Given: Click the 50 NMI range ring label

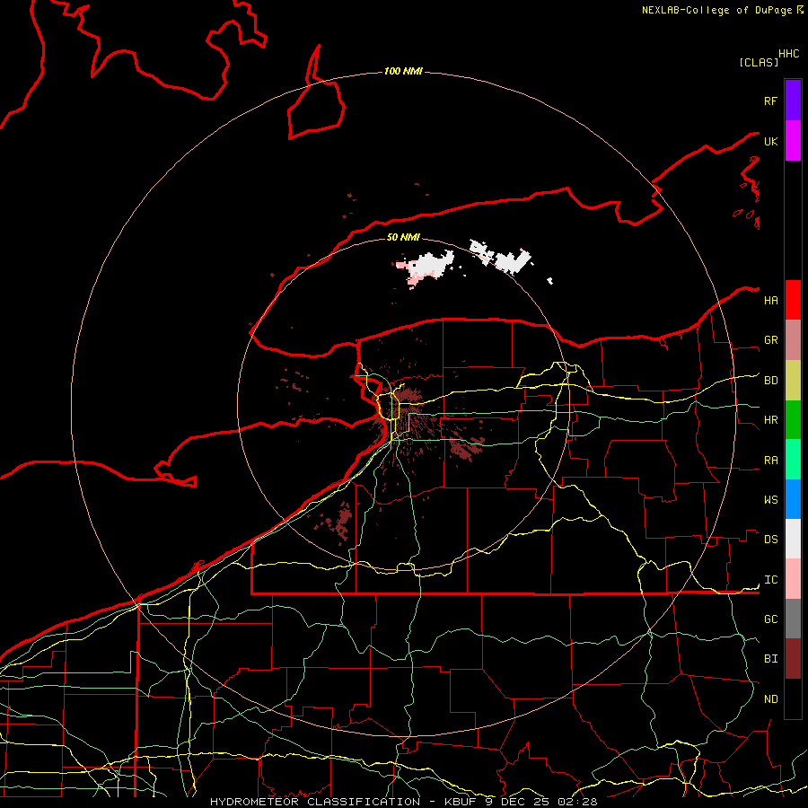Looking at the screenshot, I should tap(403, 237).
